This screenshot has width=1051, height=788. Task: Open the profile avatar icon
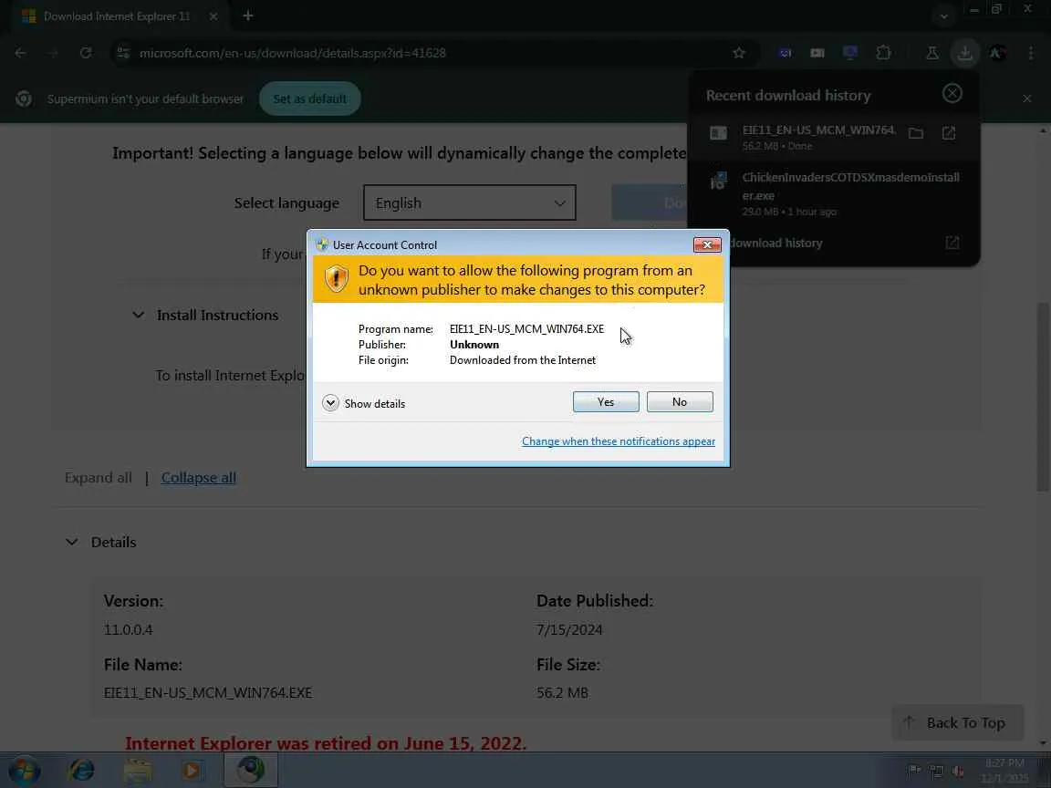[x=997, y=53]
